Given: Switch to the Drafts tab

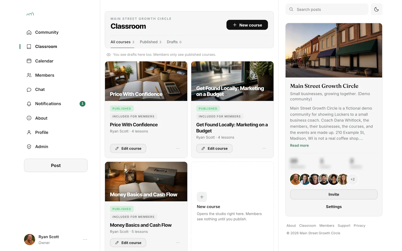Looking at the screenshot, I should pos(174,42).
